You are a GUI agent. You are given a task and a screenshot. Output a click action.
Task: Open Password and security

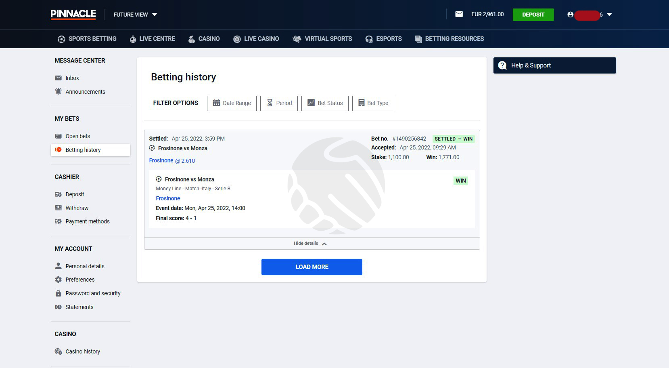pyautogui.click(x=93, y=293)
